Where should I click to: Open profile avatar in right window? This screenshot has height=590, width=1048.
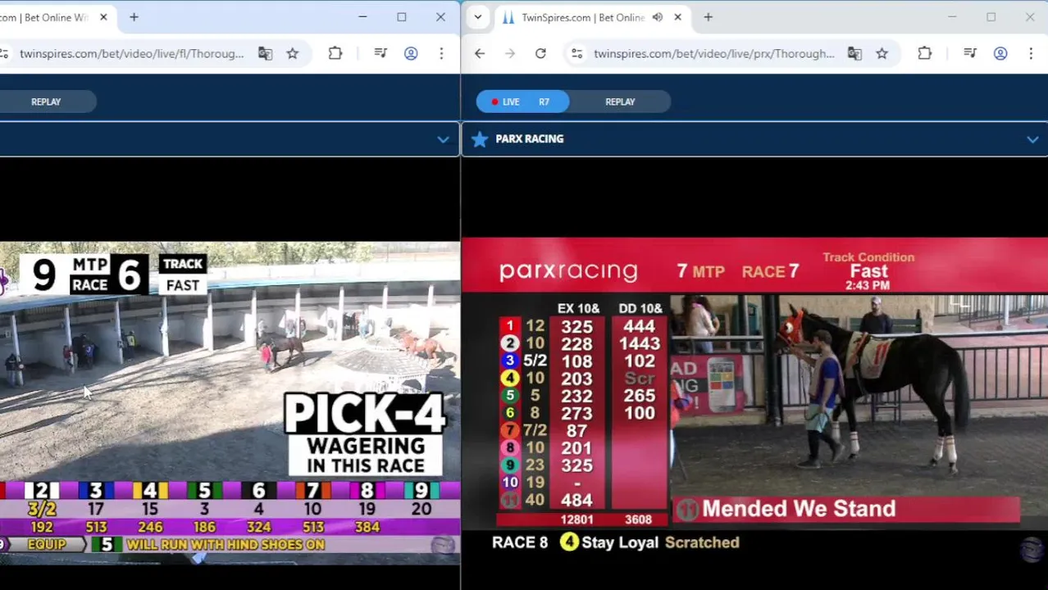(x=1000, y=53)
